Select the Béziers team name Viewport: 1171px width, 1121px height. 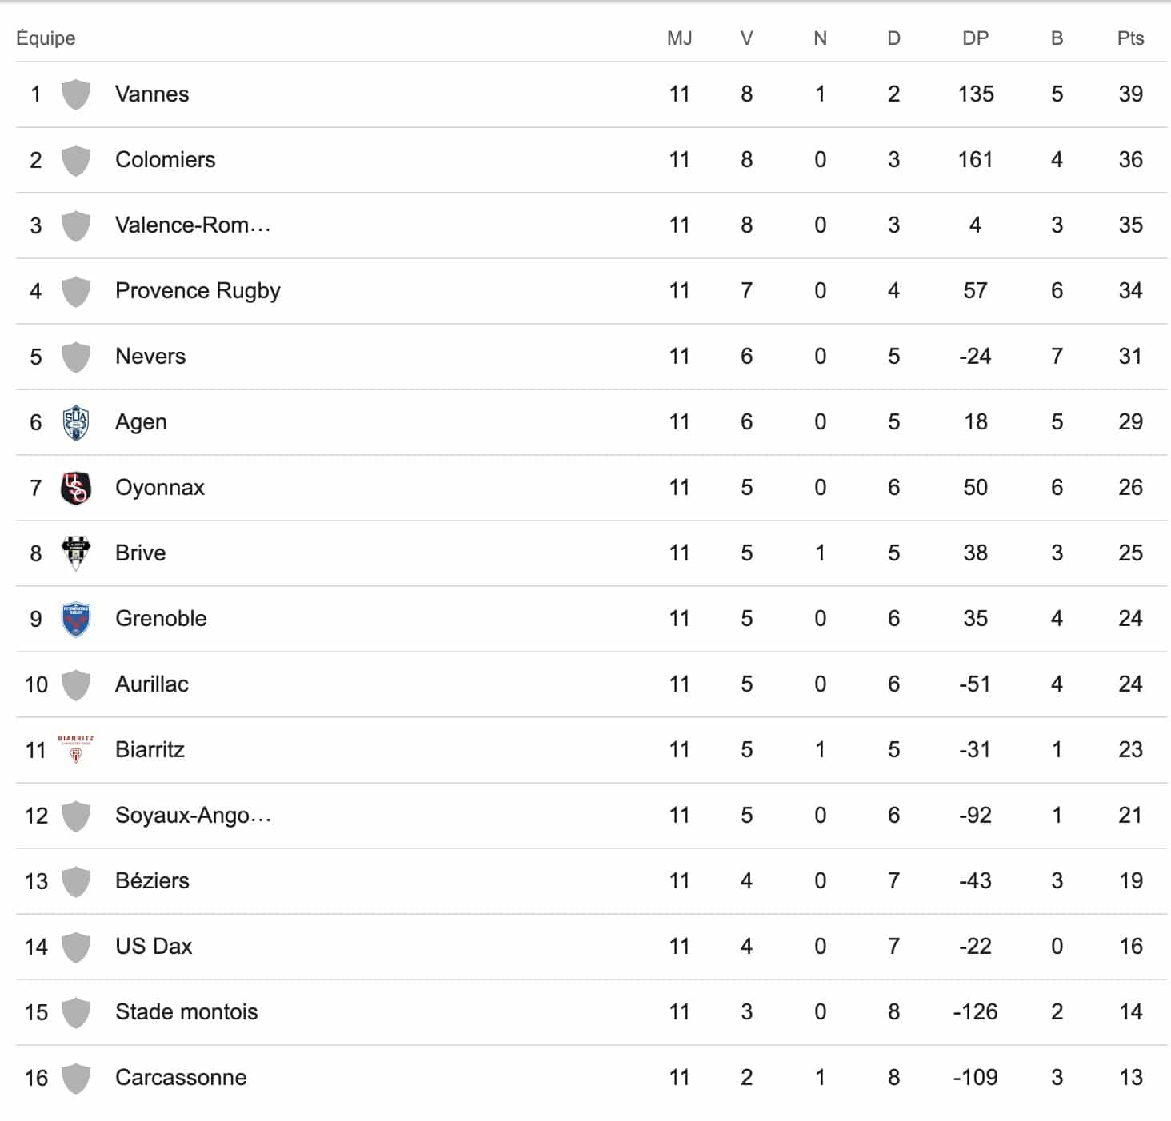[x=152, y=881]
